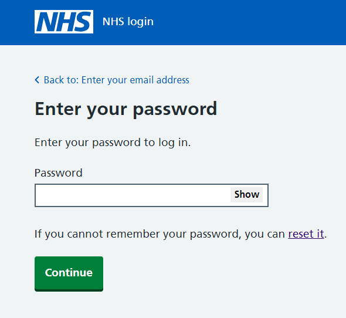Select the white NHS lozenge logo
Screen dimensions: 346x318
pyautogui.click(x=64, y=22)
